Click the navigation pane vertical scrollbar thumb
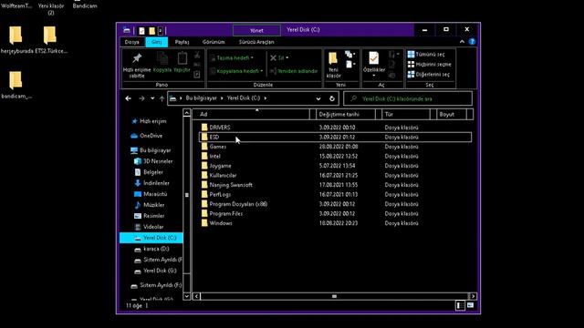This screenshot has height=328, width=584. pyautogui.click(x=186, y=195)
